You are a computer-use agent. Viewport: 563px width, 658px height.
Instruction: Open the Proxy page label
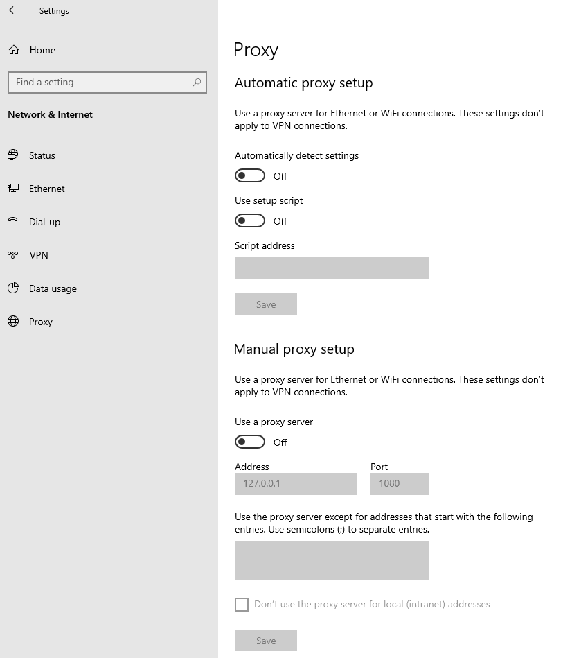tap(41, 322)
